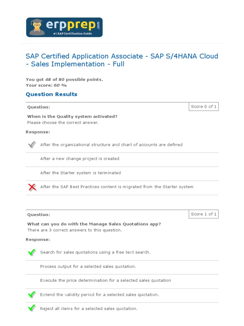244x326 pixels.
Task: Click green checkmark beside Reject all items
Action: (32, 308)
